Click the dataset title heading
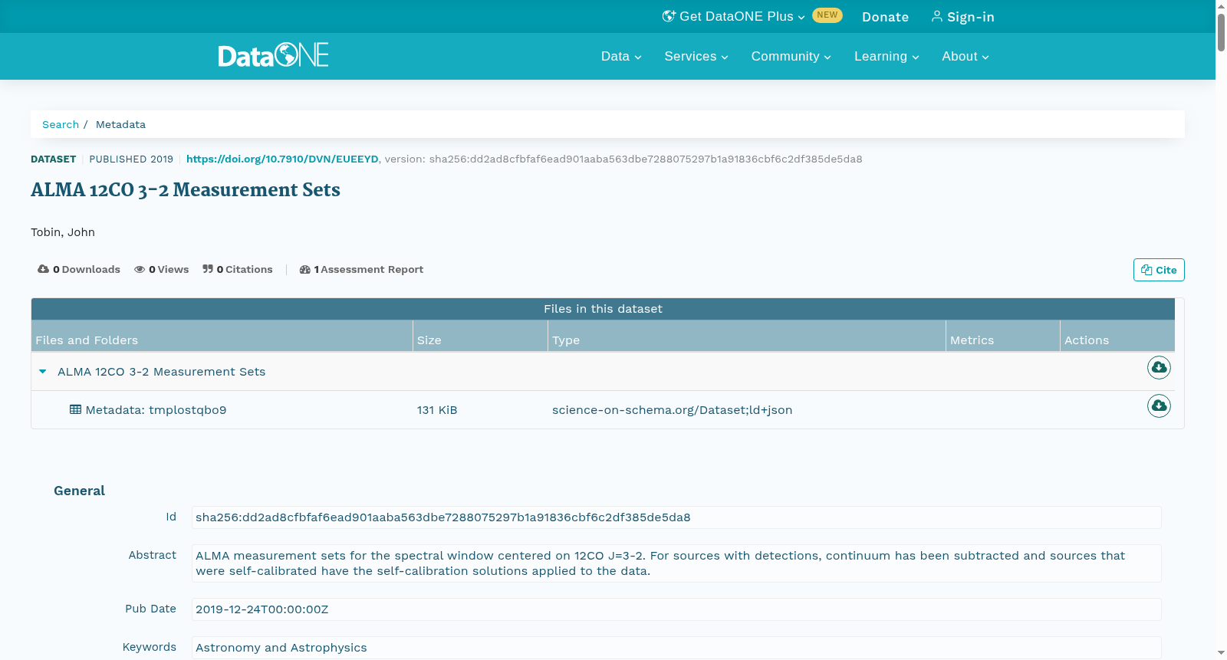Screen dimensions: 1227x660 [x=186, y=190]
